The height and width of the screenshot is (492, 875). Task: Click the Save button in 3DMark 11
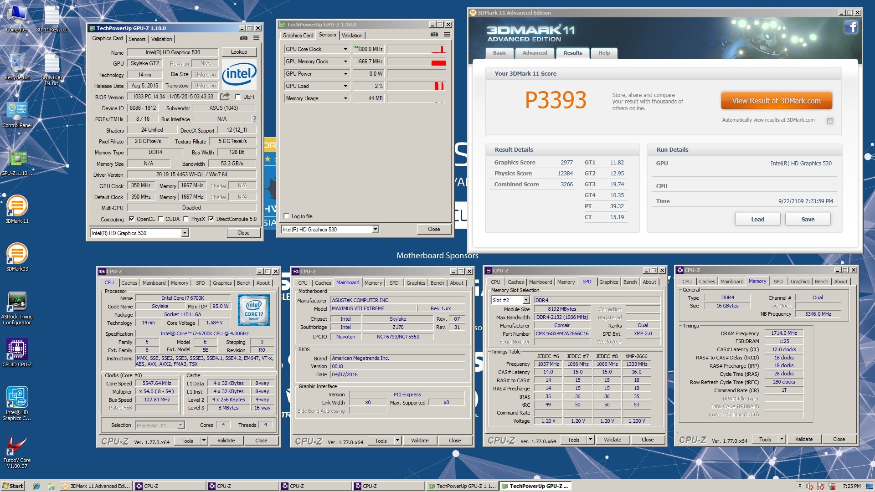808,219
